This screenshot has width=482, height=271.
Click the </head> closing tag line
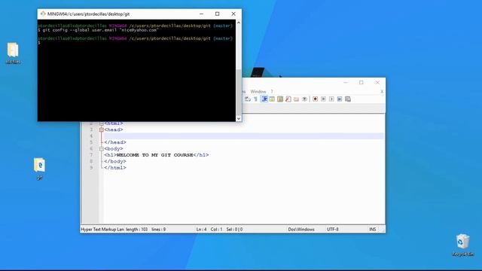pos(115,142)
